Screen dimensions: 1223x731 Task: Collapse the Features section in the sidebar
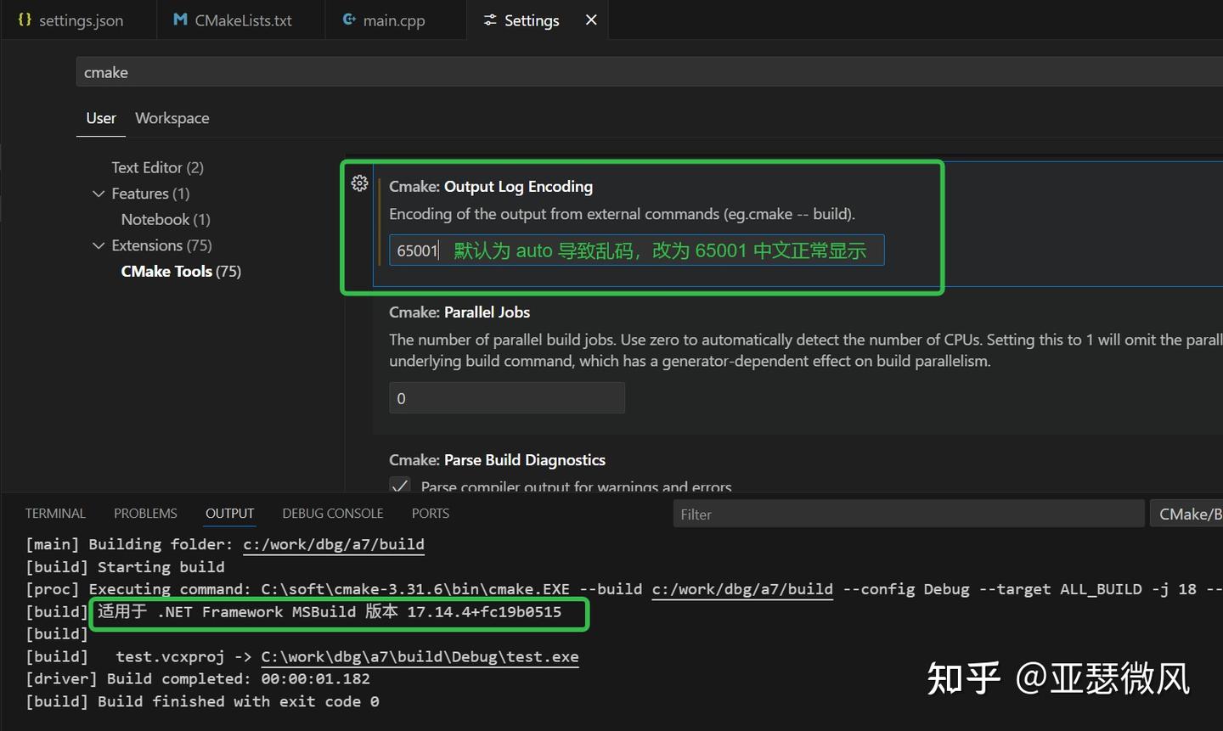click(99, 194)
